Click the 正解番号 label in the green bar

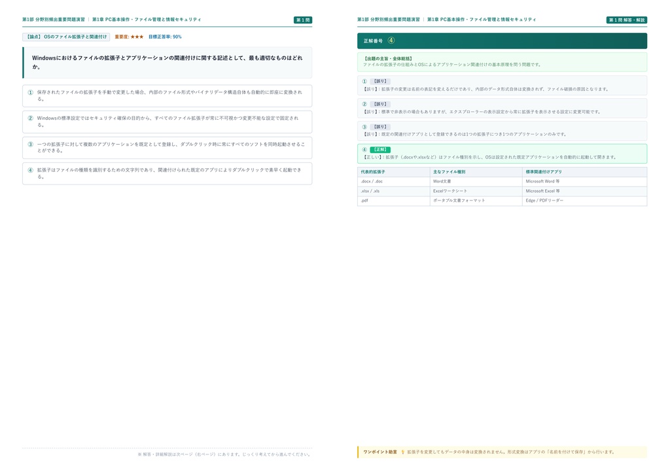point(373,41)
